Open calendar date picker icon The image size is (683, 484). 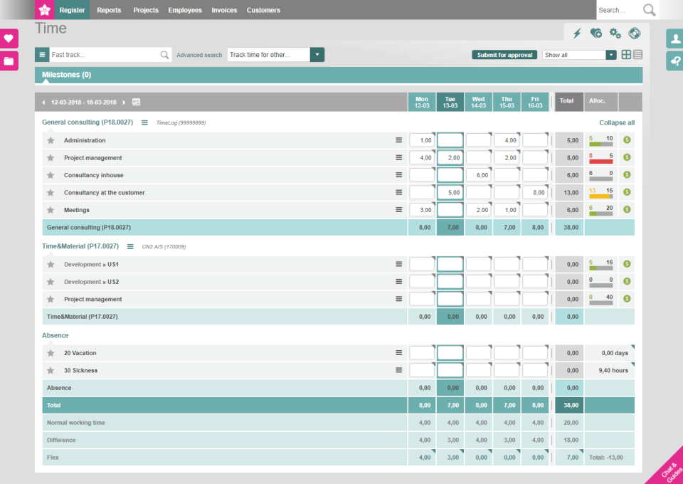pos(136,102)
